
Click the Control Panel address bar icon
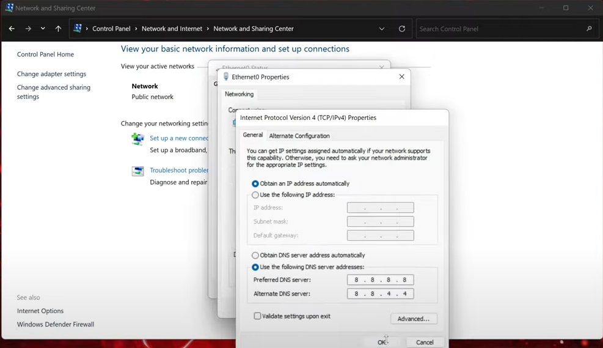point(78,28)
